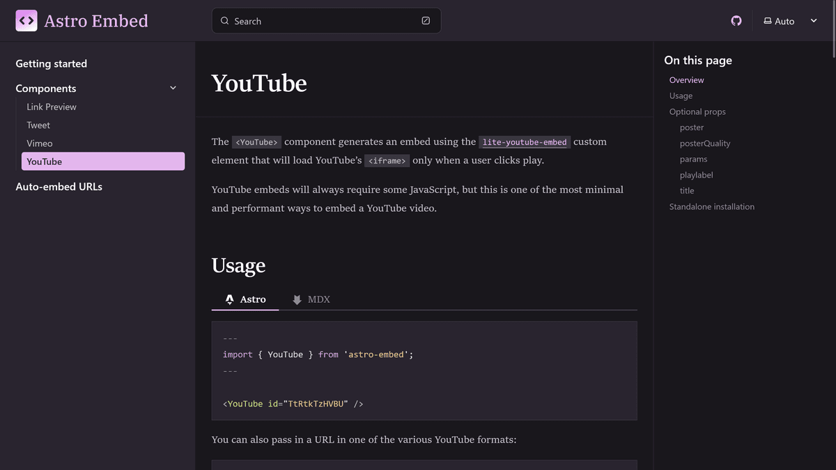Image resolution: width=836 pixels, height=470 pixels.
Task: Click the laptop icon beside Auto theme
Action: click(x=768, y=22)
